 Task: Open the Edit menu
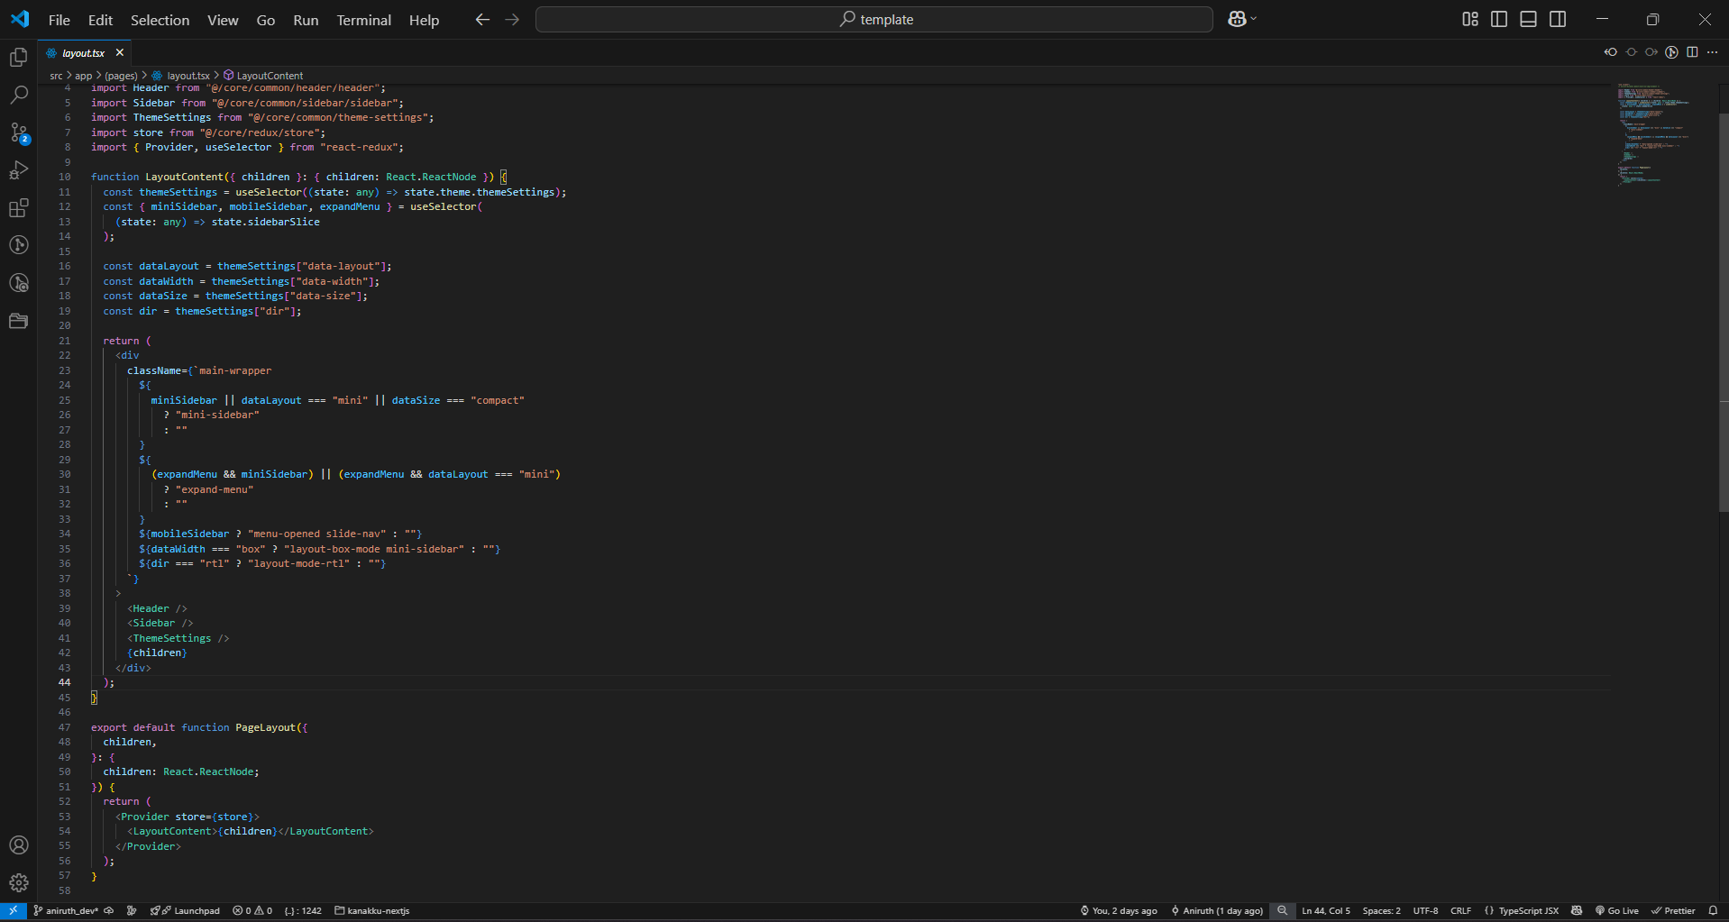click(100, 20)
